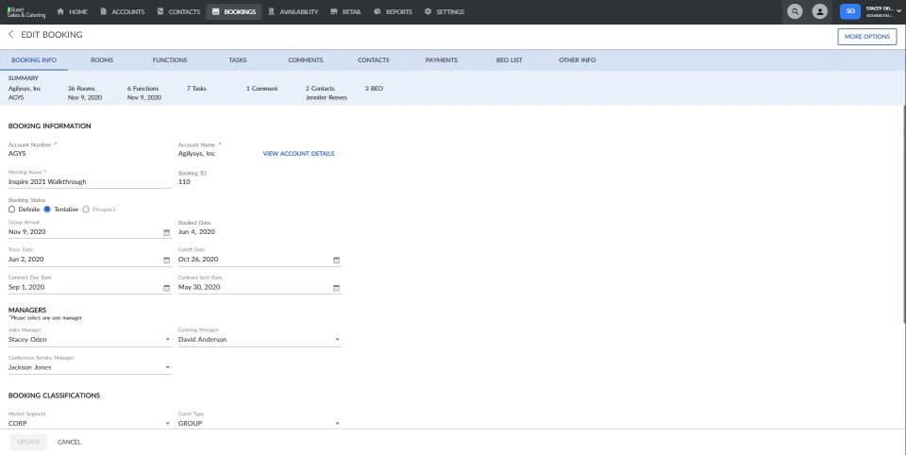This screenshot has width=906, height=455.
Task: Click View Account Details link
Action: (298, 154)
